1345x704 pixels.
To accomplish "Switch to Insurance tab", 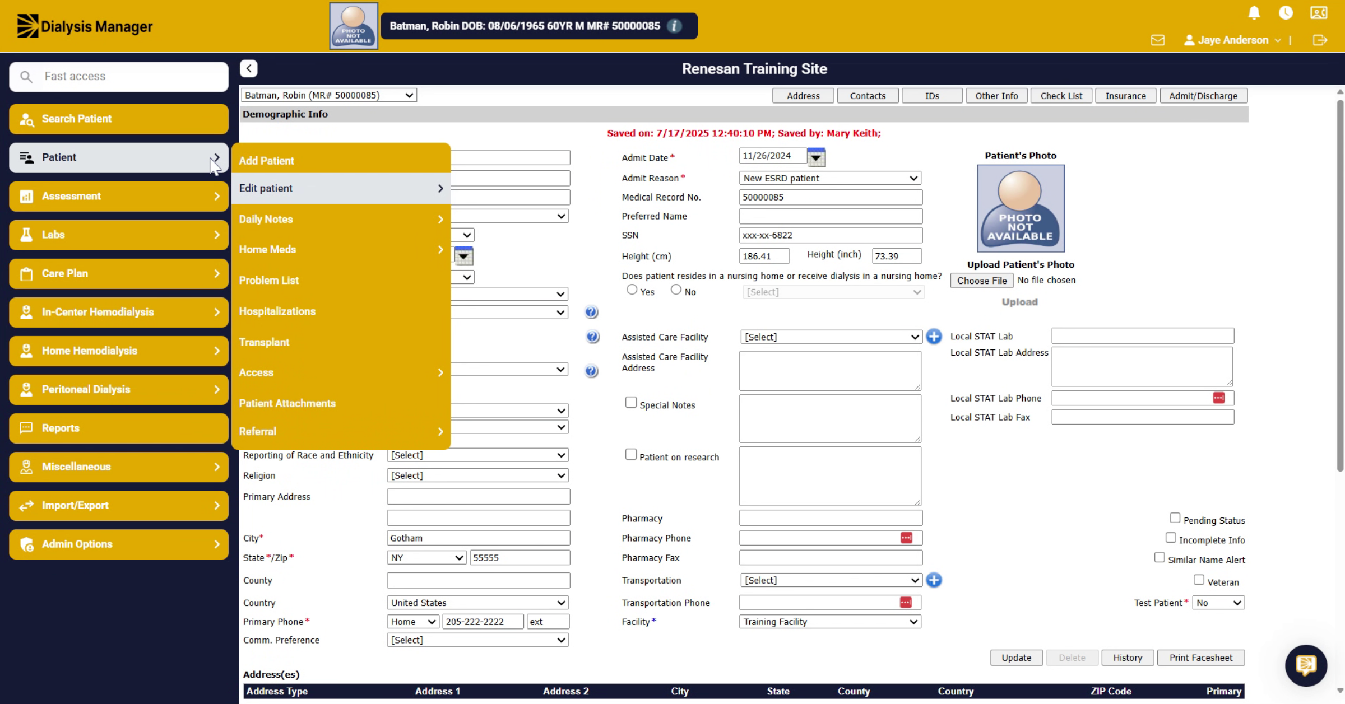I will coord(1125,96).
